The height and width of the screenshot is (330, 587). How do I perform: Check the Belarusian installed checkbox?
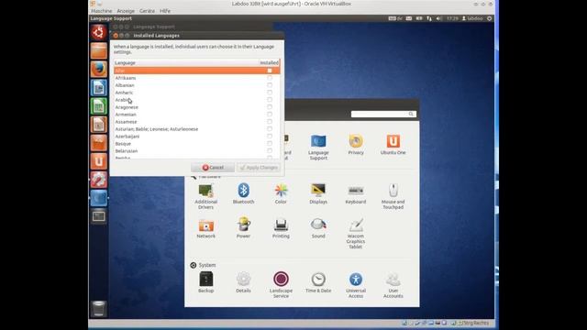pyautogui.click(x=270, y=150)
